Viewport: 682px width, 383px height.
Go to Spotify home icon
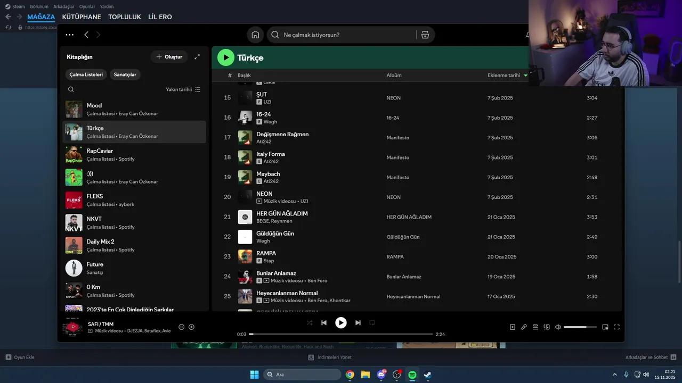coord(255,35)
